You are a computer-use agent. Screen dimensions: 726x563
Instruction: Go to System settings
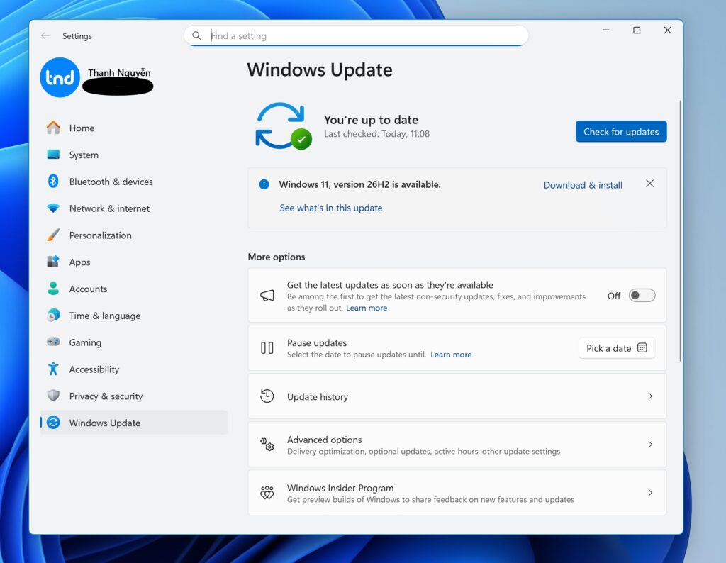coord(133,155)
